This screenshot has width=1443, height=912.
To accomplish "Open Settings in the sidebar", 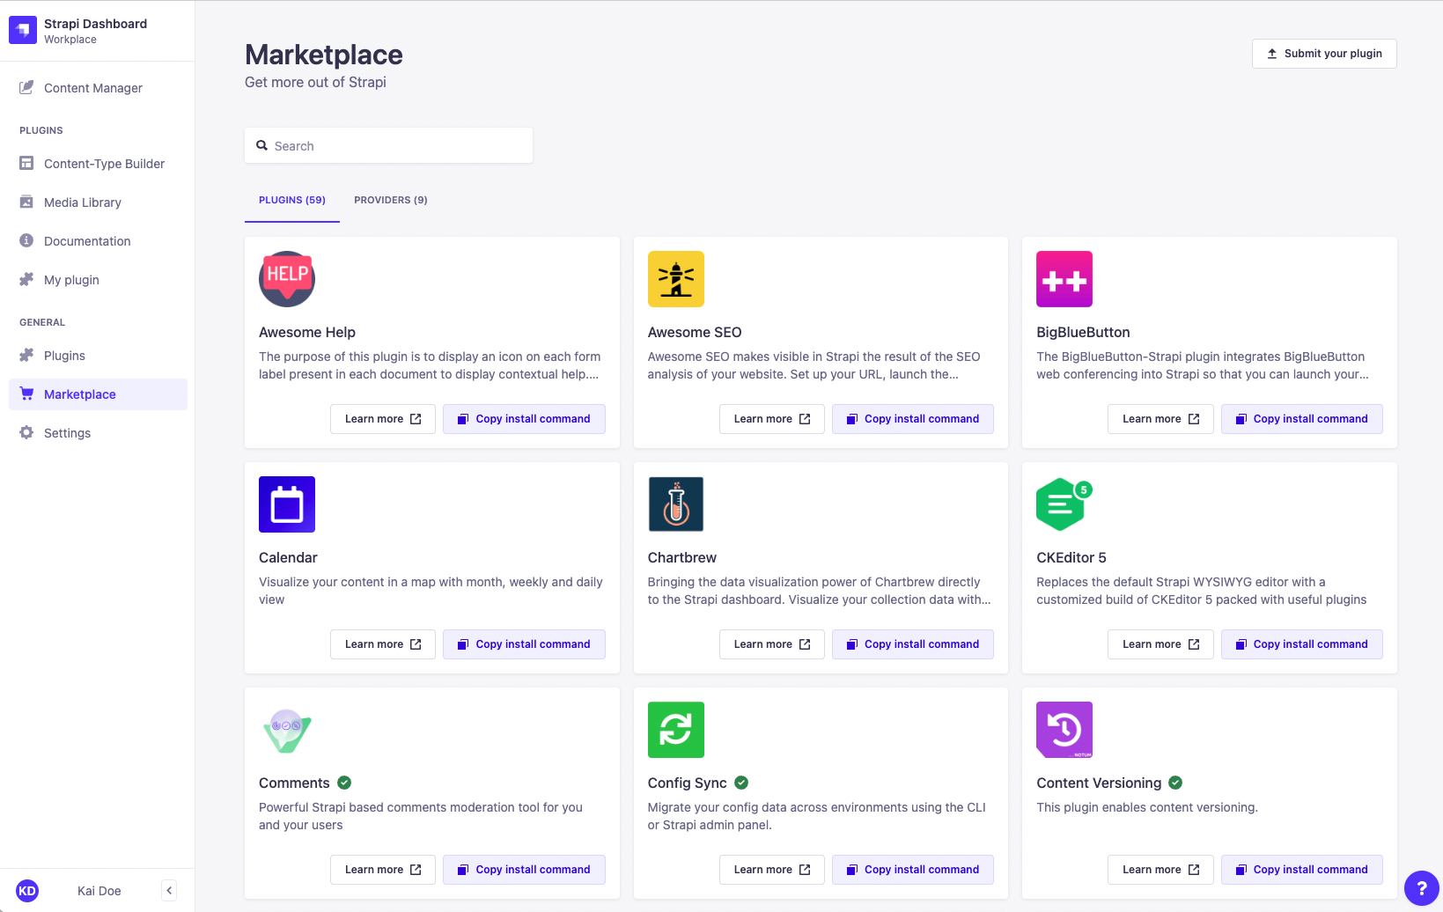I will pos(98,433).
